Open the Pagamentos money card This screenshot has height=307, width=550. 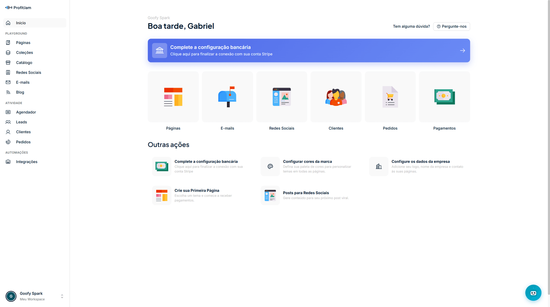(x=444, y=97)
